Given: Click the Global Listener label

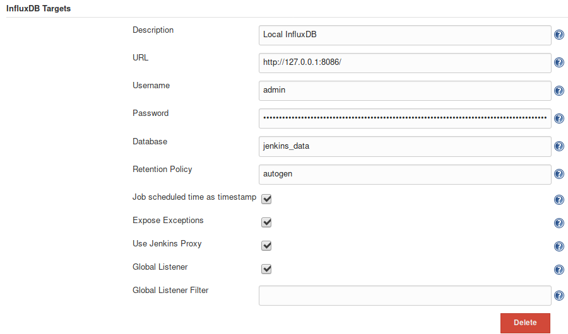Looking at the screenshot, I should [x=160, y=267].
